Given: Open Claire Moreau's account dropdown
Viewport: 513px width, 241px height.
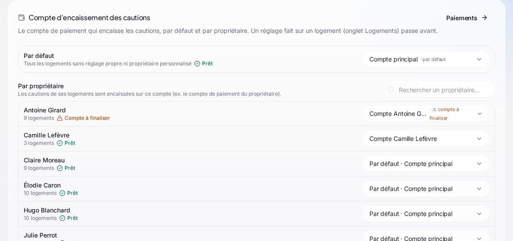Looking at the screenshot, I should [426, 164].
